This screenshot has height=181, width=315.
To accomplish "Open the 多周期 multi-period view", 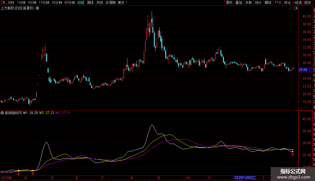I will [110, 3].
